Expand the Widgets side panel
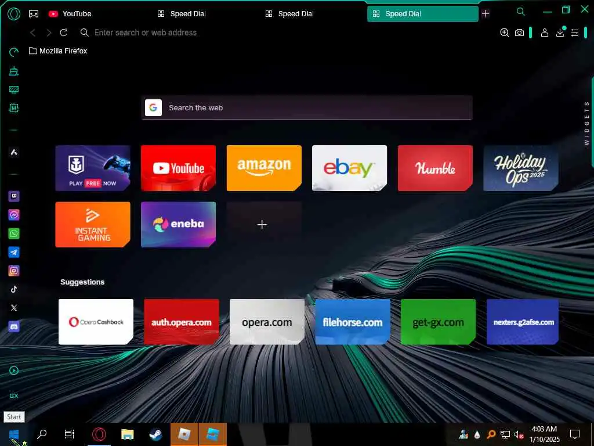 point(587,123)
